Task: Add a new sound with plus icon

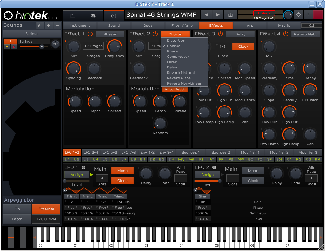Action: (49, 25)
